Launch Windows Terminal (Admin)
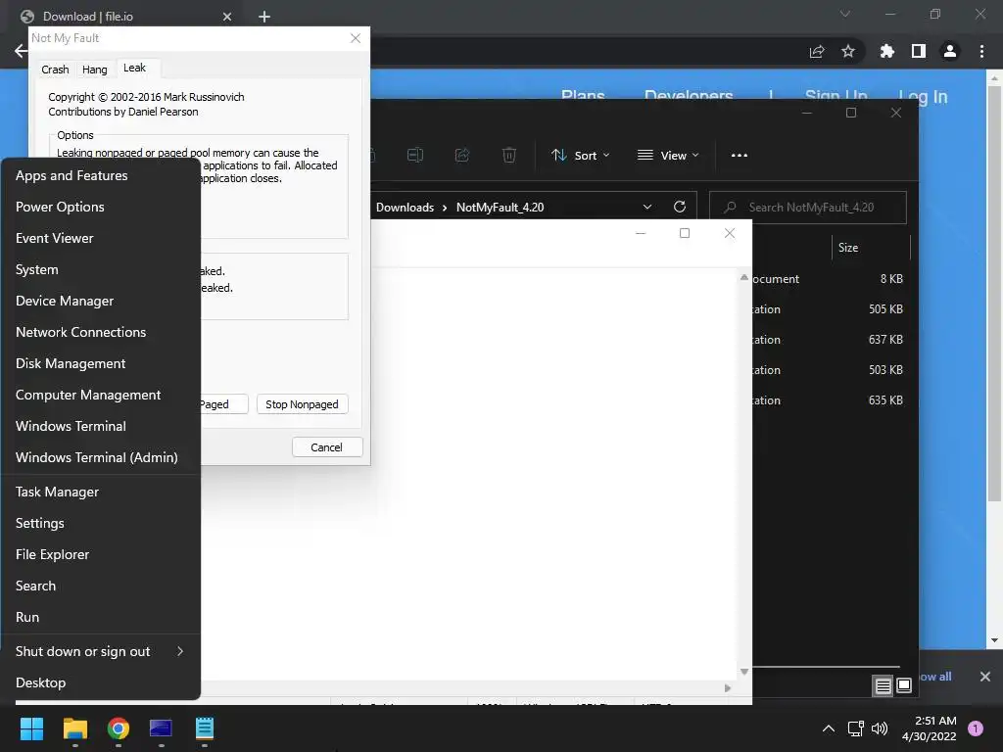 pyautogui.click(x=101, y=457)
